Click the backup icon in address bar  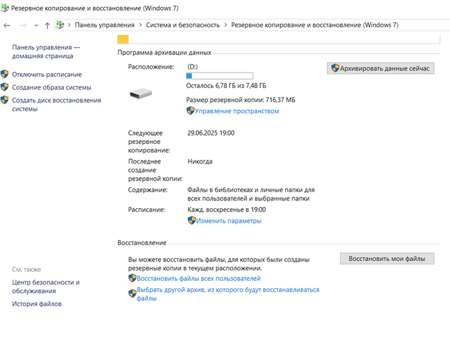60,25
